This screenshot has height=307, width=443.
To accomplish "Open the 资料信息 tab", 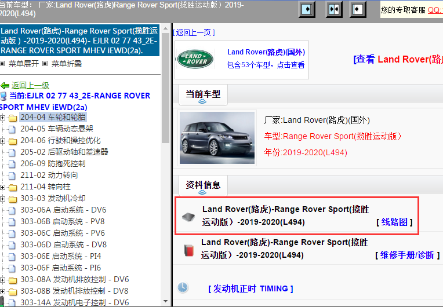I will [x=203, y=185].
